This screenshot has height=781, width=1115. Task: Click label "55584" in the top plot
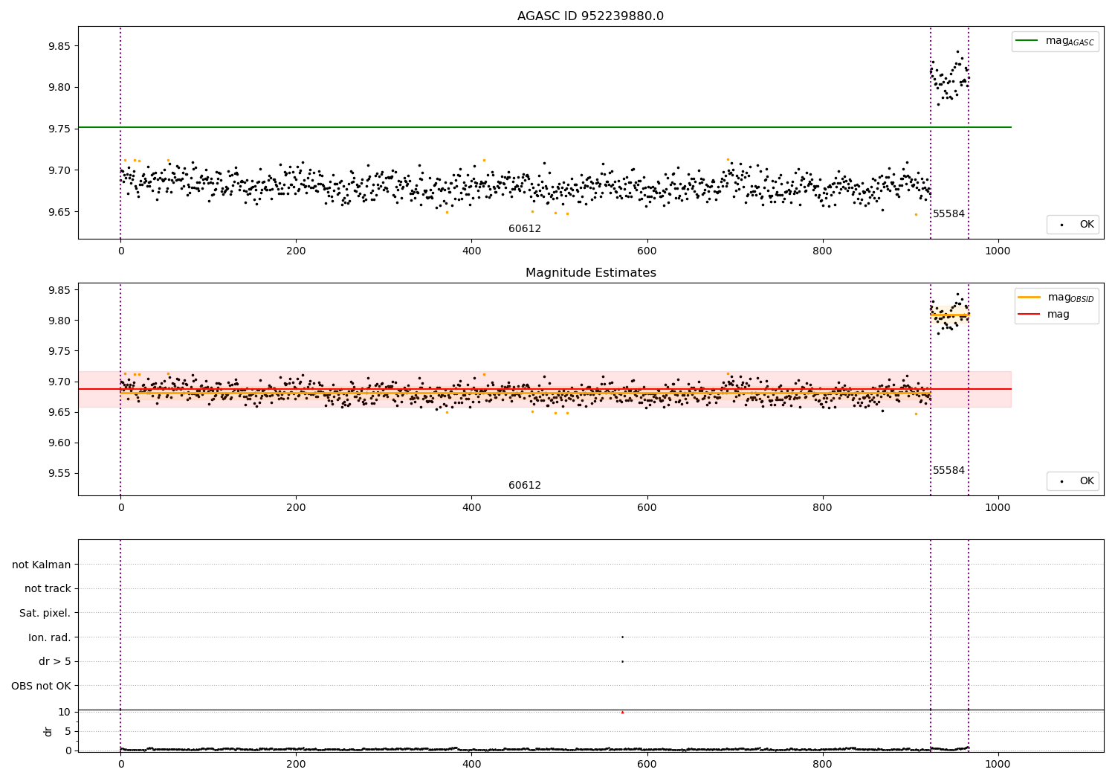pos(948,214)
